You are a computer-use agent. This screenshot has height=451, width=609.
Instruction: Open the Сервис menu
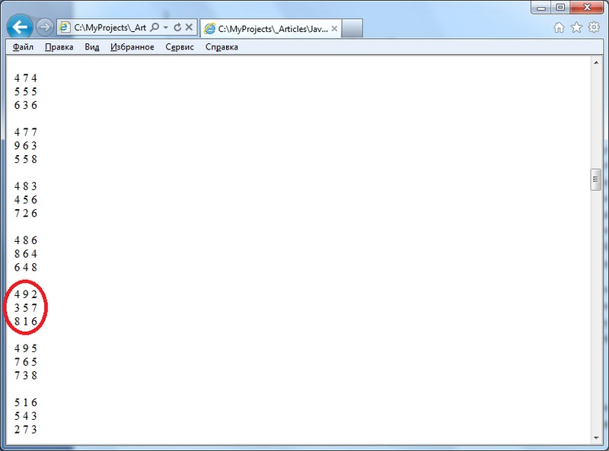[x=180, y=47]
